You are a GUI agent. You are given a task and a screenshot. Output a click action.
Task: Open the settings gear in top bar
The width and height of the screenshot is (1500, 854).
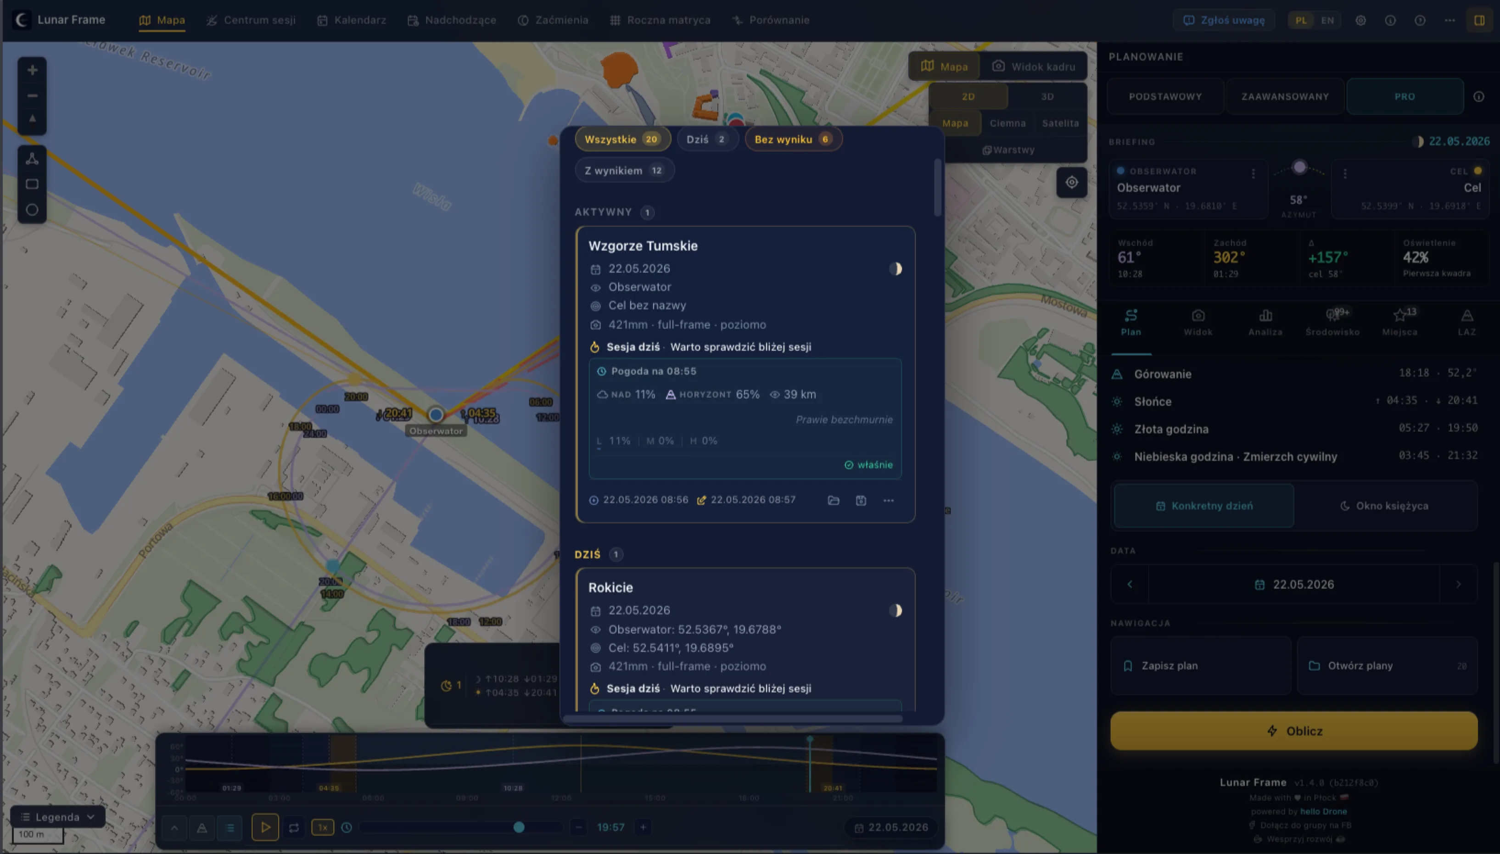[1361, 21]
